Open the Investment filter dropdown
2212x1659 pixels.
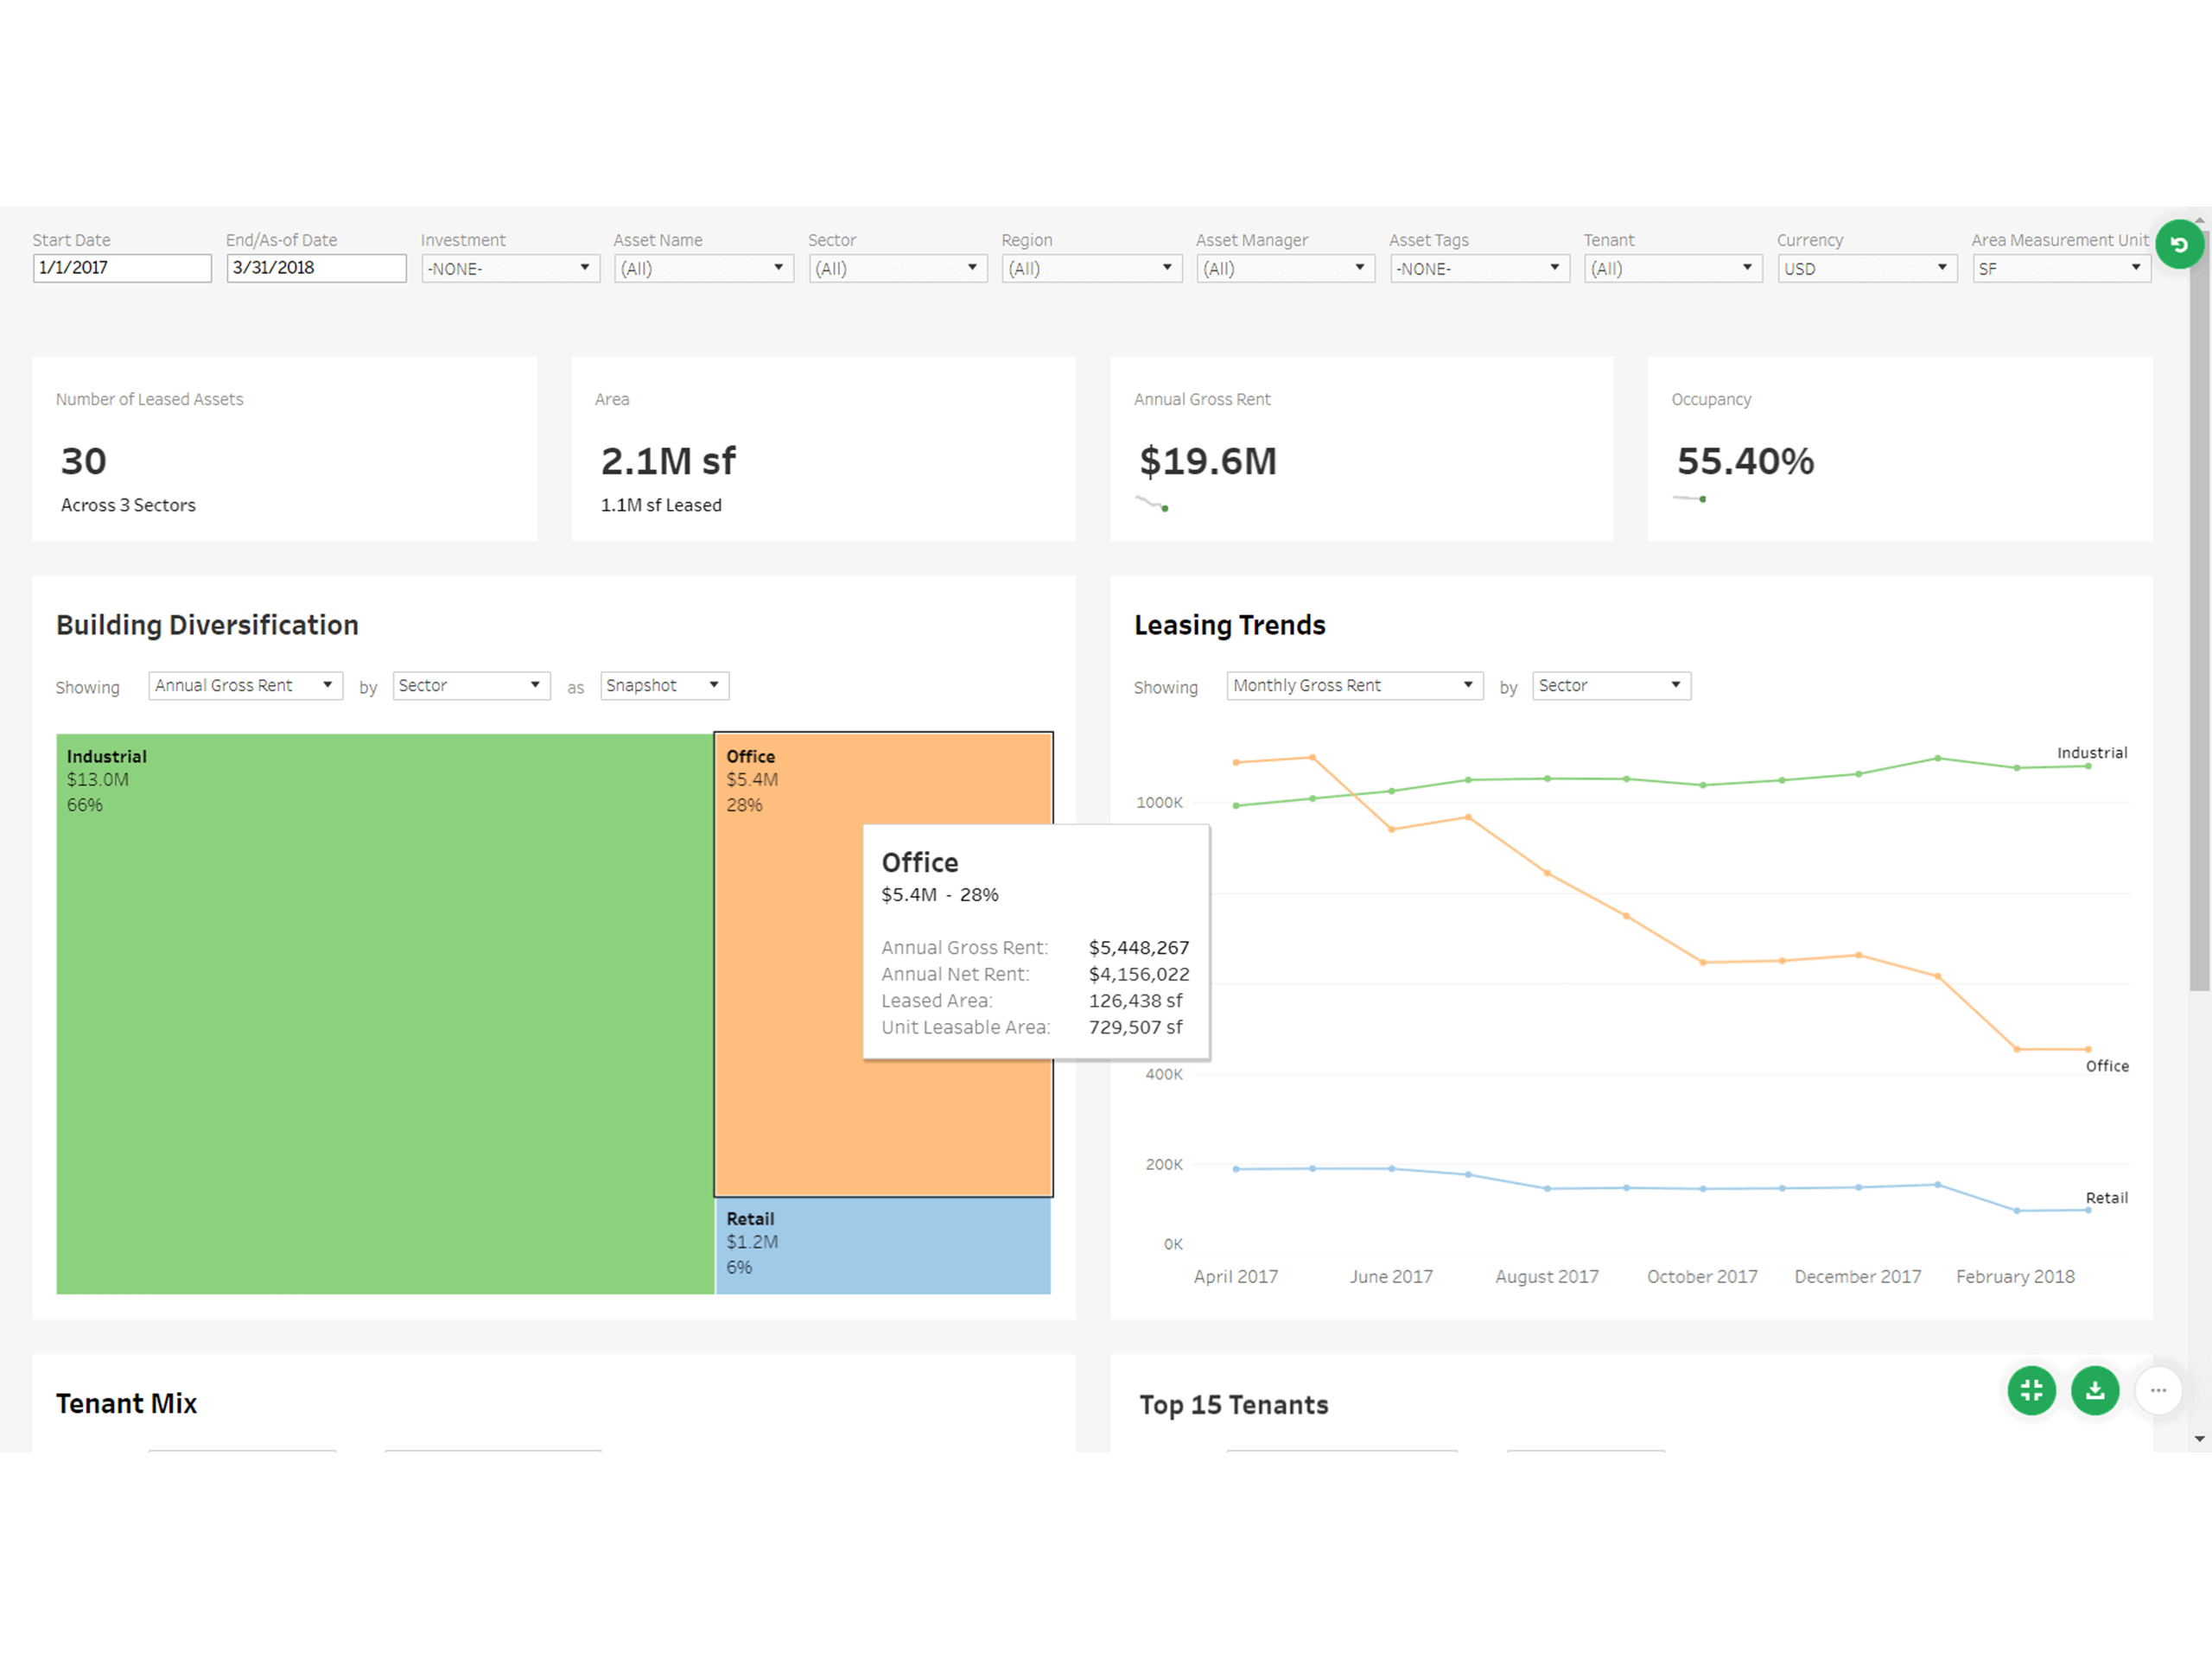tap(510, 268)
